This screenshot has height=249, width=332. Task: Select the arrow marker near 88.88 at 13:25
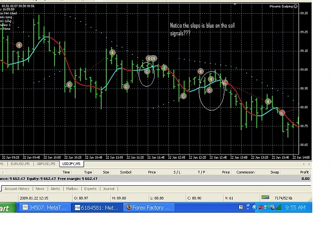point(268,101)
